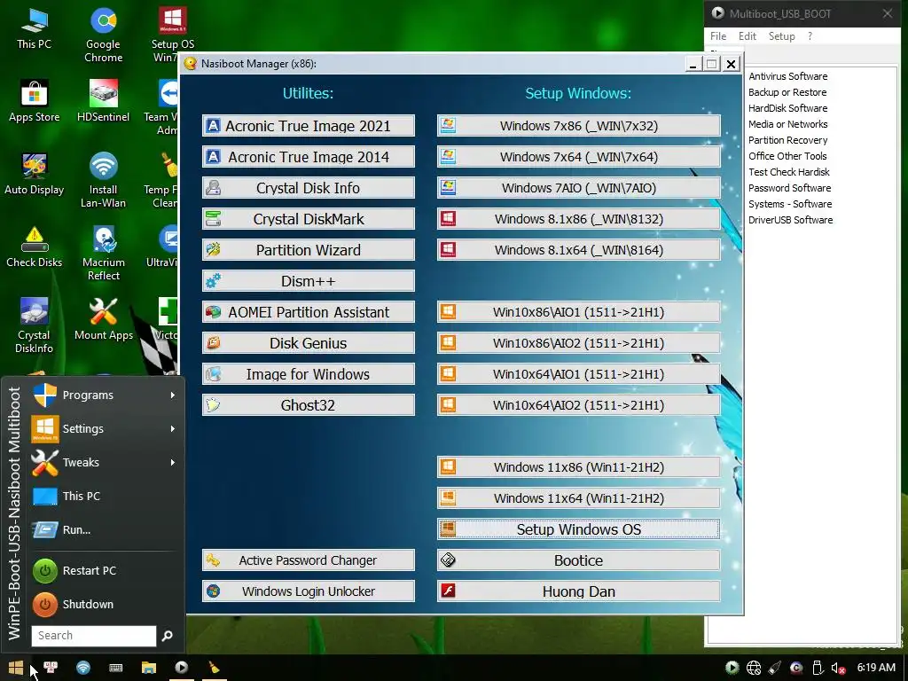Launch Acronic True Image 2021
908x681 pixels.
(308, 126)
